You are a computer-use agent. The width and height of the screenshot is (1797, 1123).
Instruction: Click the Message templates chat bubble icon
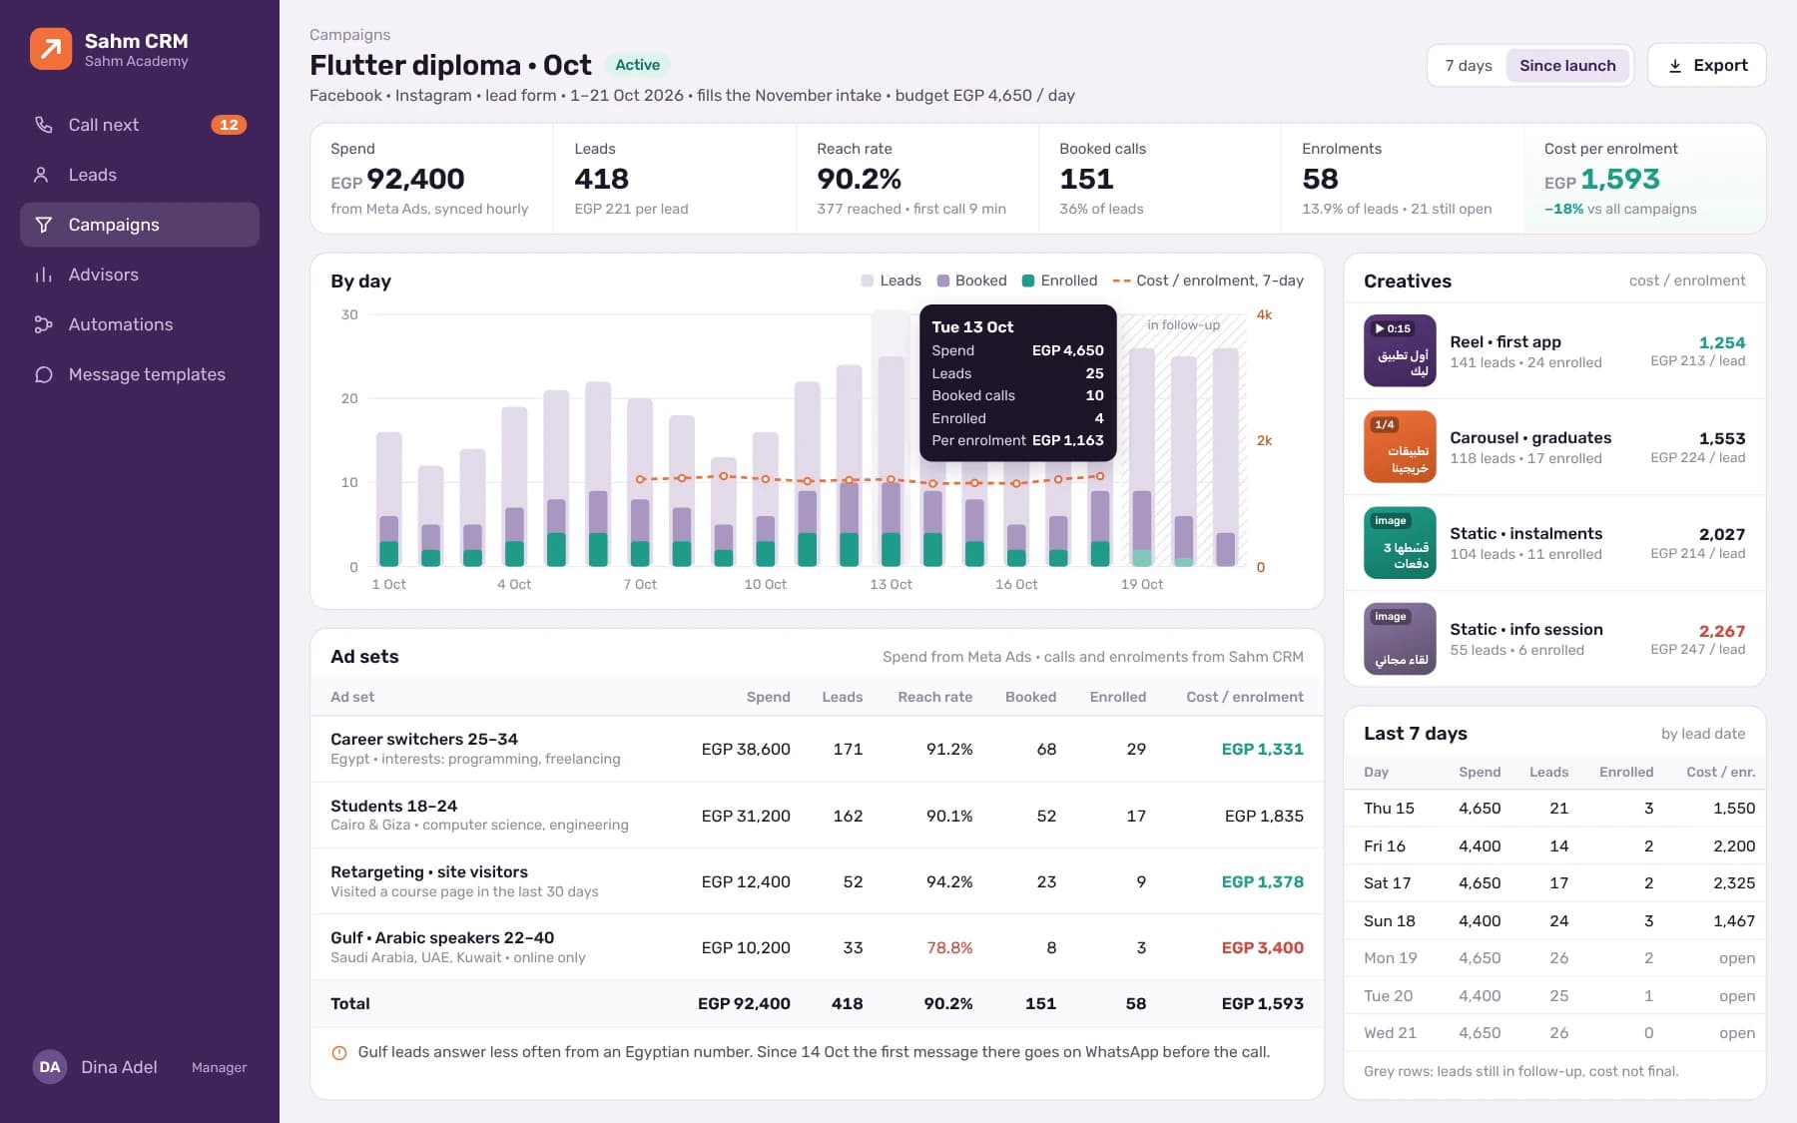click(43, 374)
